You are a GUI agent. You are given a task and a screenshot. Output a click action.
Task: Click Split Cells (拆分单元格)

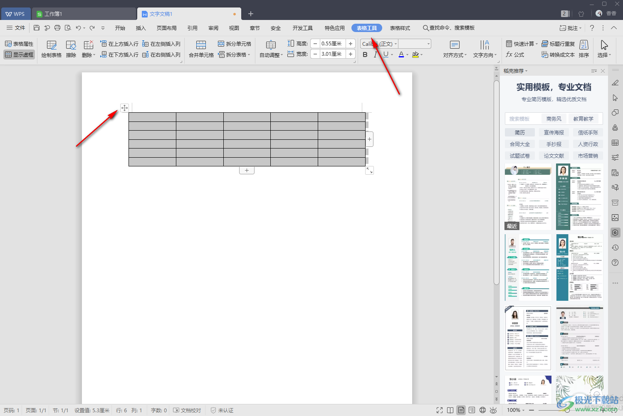pos(235,44)
